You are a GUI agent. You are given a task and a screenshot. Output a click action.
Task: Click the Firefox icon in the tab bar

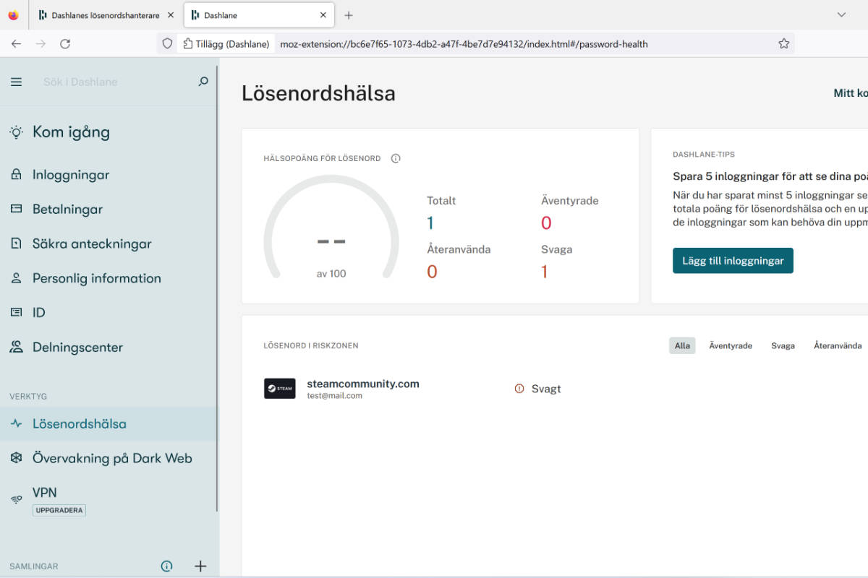click(13, 15)
